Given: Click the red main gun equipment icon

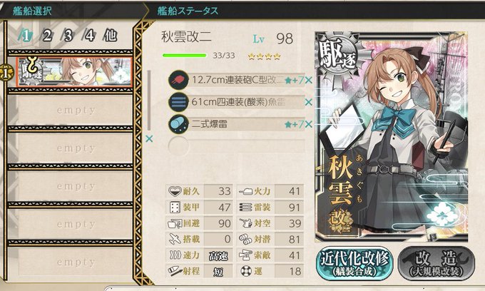Looking at the screenshot, I should [x=178, y=80].
